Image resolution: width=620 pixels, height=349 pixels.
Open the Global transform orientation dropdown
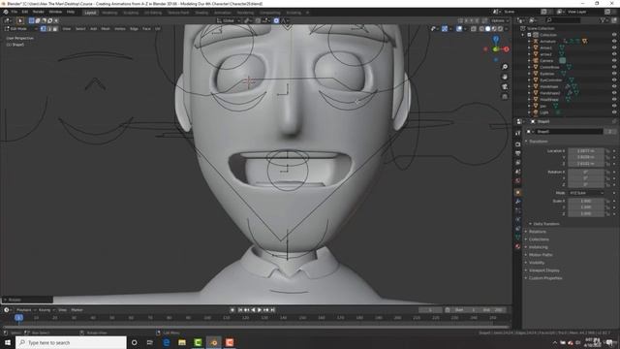(228, 20)
